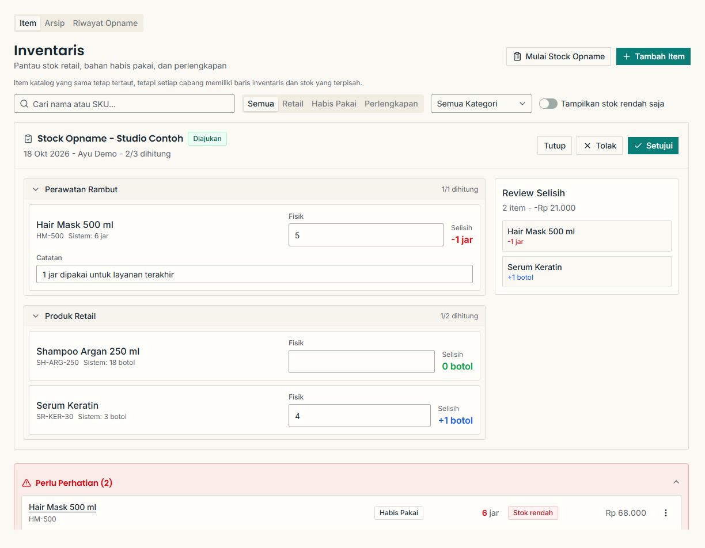Open the Semua Kategori dropdown
The image size is (705, 548).
coord(482,104)
